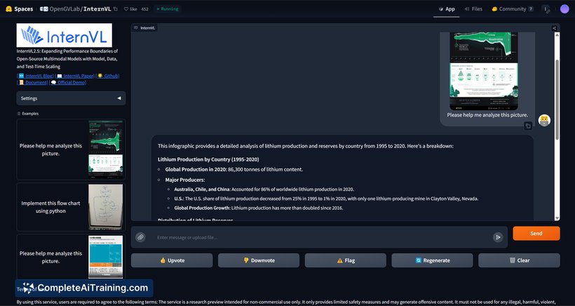The height and width of the screenshot is (306, 575).
Task: Click the Global Production Growth bullet
Action: 259,208
